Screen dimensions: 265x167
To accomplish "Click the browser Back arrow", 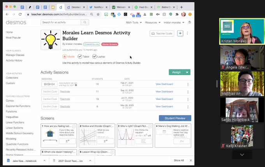I will (x=7, y=14).
